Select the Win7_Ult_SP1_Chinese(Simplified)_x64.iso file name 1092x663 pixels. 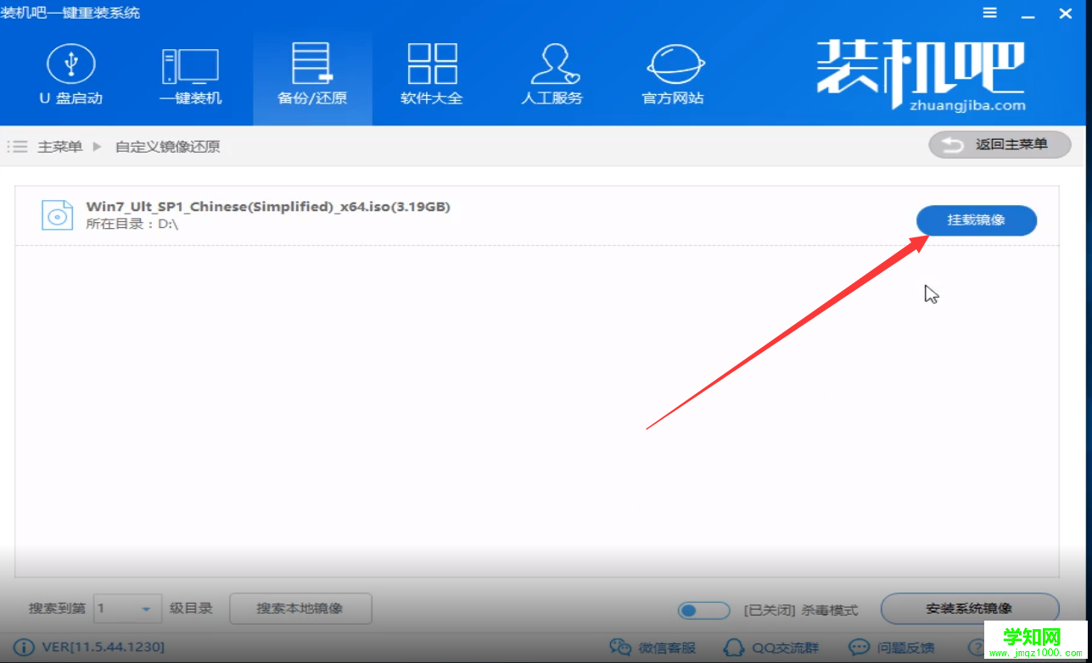click(268, 207)
